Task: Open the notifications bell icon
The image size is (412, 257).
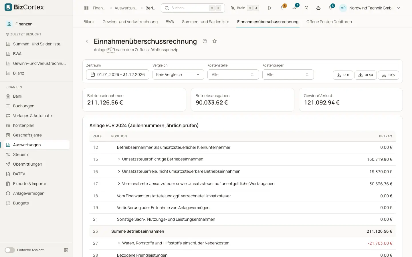Action: pyautogui.click(x=330, y=8)
